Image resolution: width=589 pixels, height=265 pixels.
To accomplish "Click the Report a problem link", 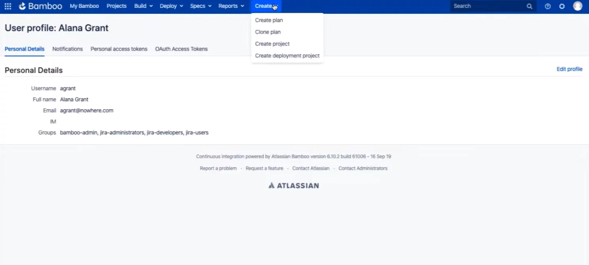I will pyautogui.click(x=218, y=168).
